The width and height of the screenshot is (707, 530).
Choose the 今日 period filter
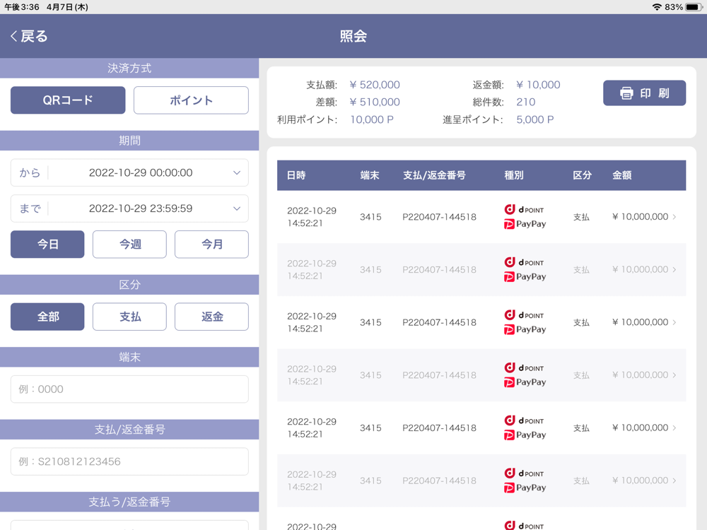pos(47,245)
